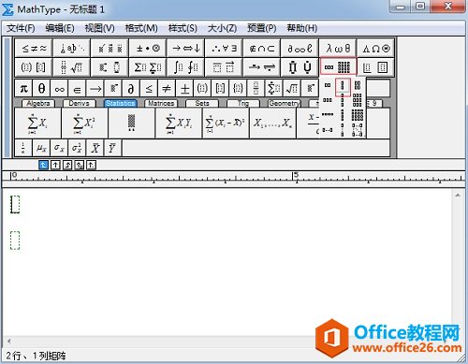Insert curly braces template from small bar
468x364 pixels.
(x=238, y=89)
